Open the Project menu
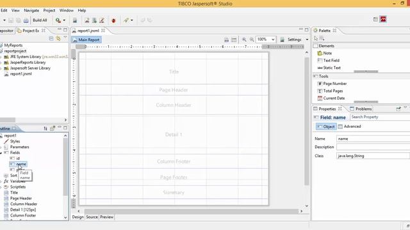Viewport: 410px width, 230px height. coord(49,10)
